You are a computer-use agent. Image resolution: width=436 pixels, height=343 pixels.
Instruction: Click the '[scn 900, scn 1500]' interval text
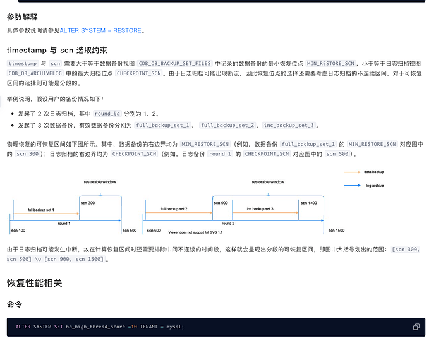[74, 260]
